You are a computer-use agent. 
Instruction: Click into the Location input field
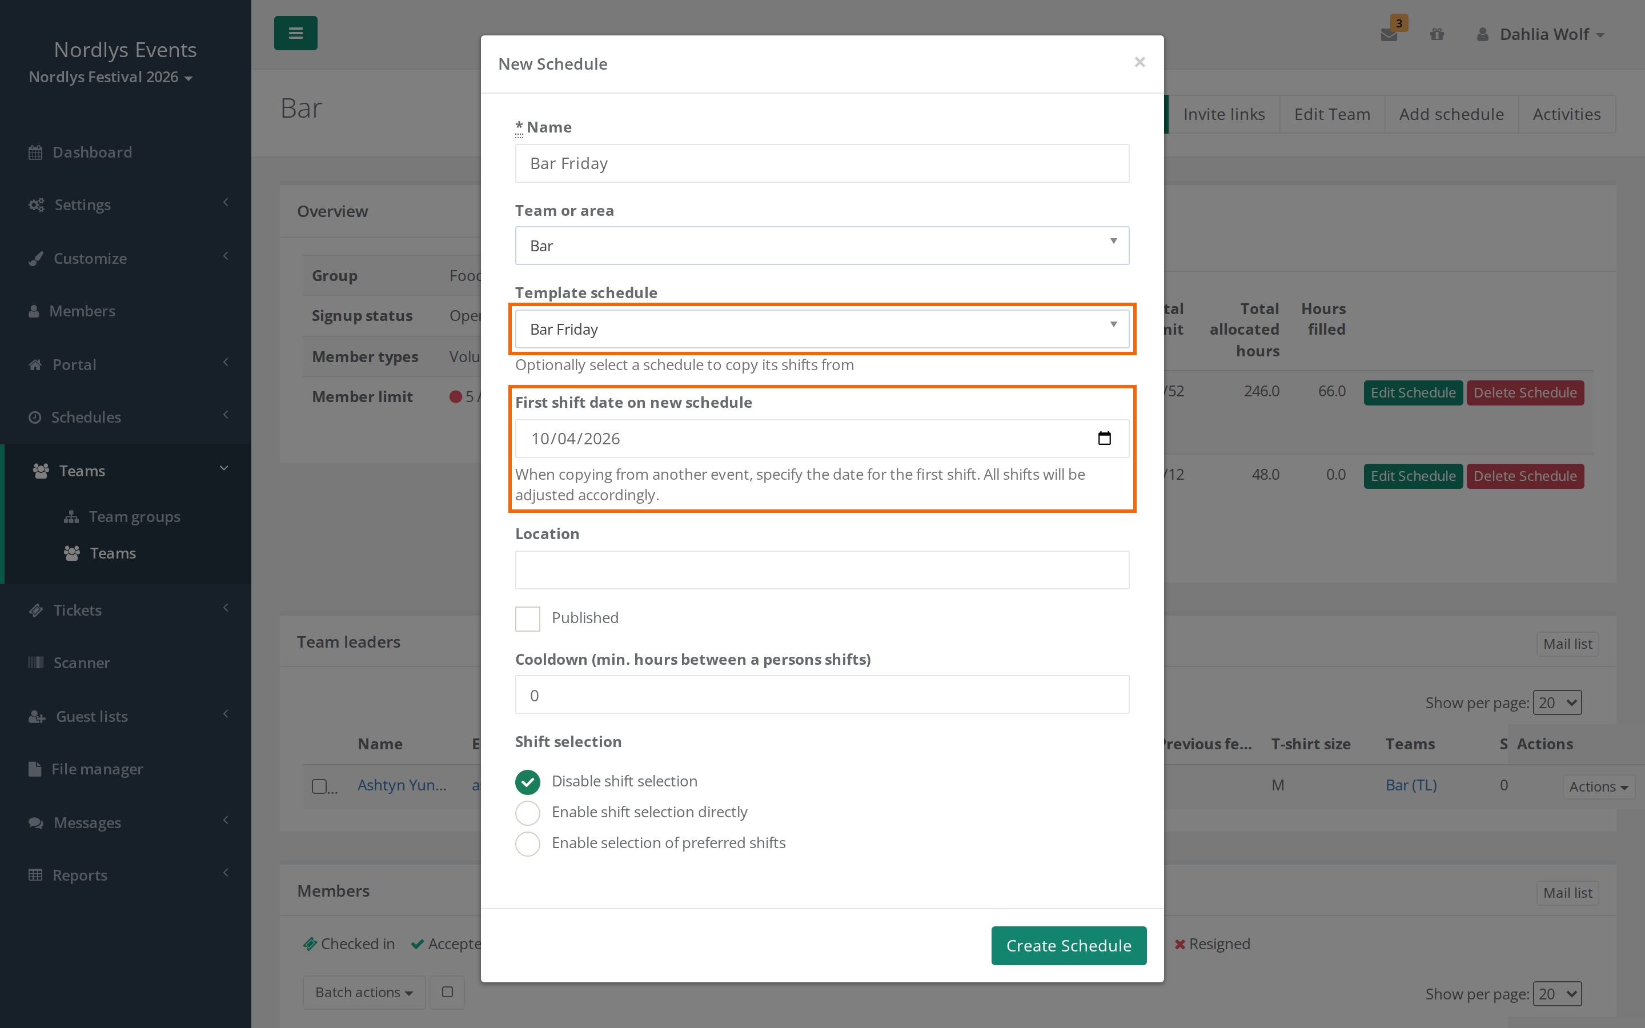(822, 570)
